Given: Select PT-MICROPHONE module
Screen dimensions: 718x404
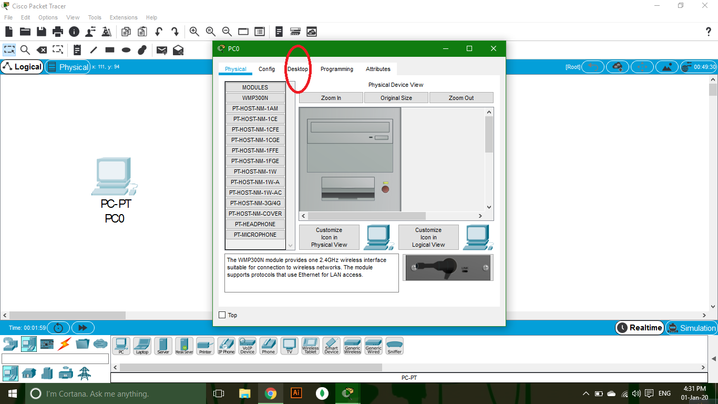Looking at the screenshot, I should tap(255, 235).
